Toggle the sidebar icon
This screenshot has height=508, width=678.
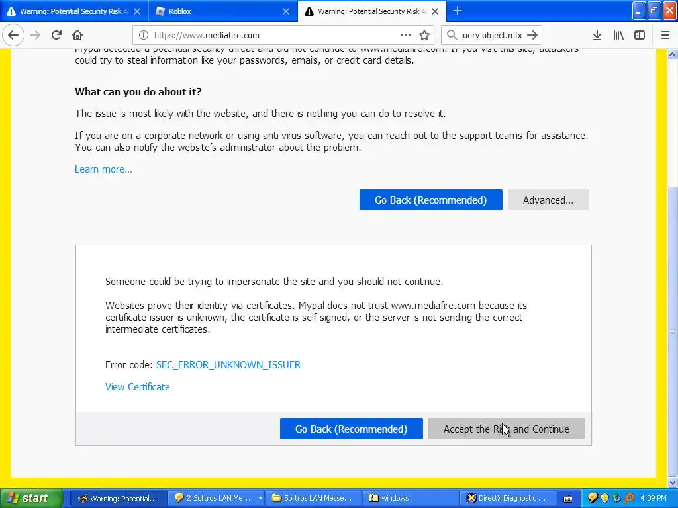pos(640,36)
